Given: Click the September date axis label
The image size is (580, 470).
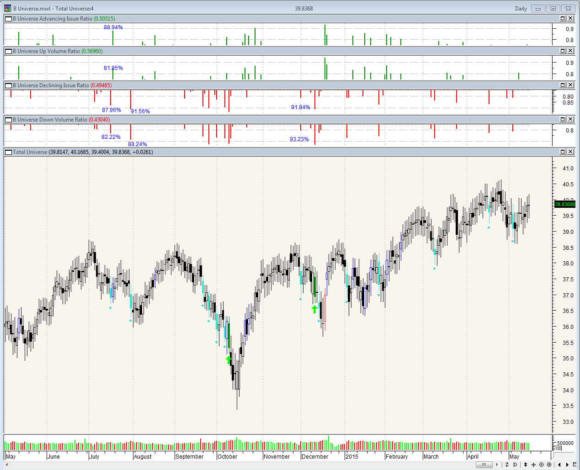Looking at the screenshot, I should point(190,457).
